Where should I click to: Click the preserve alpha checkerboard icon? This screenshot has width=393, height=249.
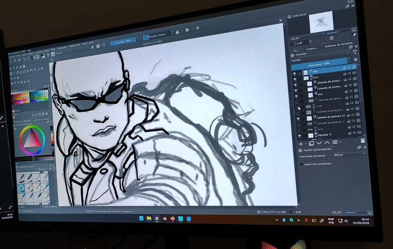click(x=98, y=46)
